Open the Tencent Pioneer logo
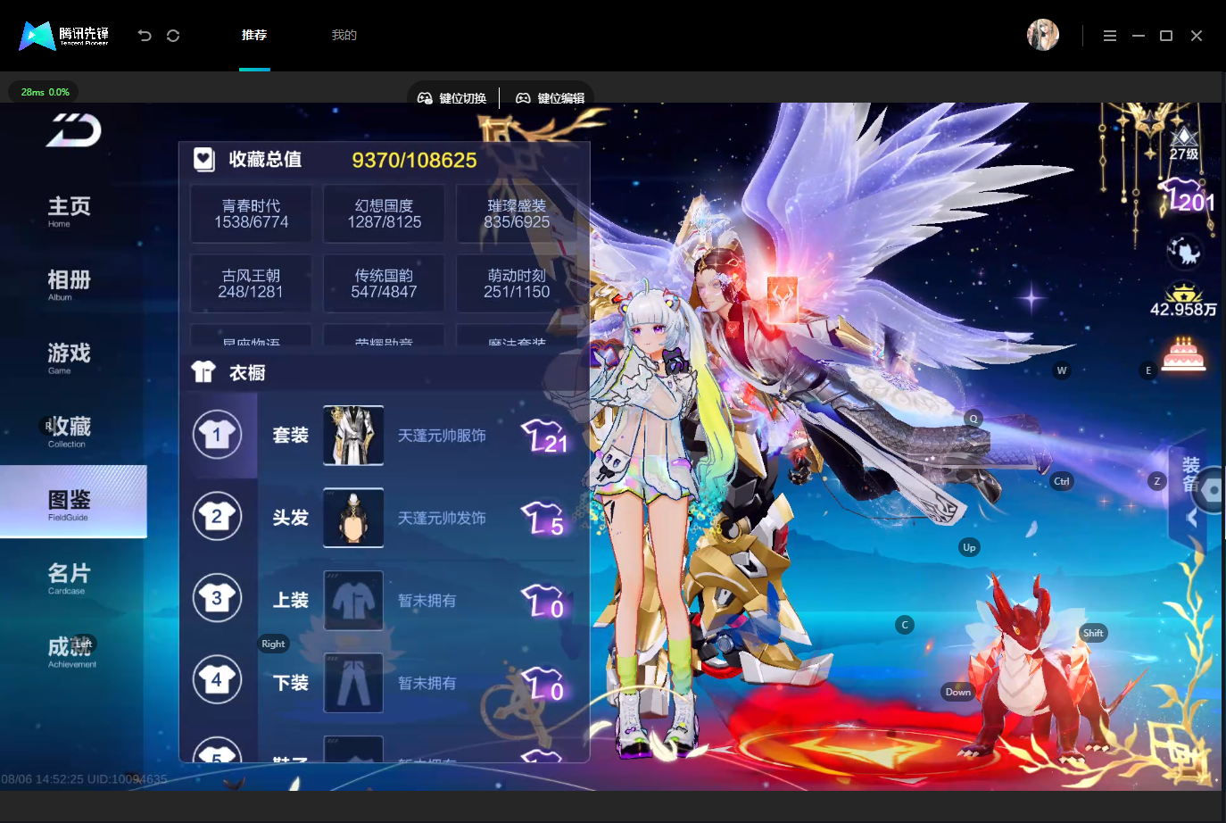 click(x=64, y=36)
